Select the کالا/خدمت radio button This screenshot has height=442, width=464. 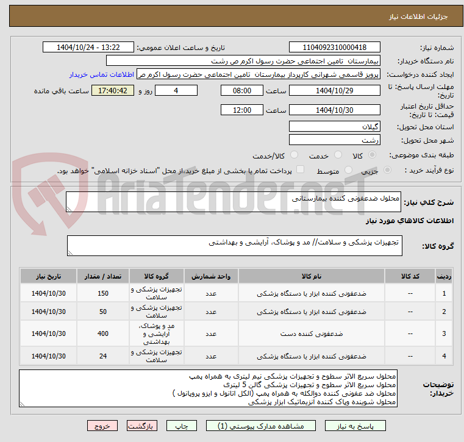tap(294, 155)
